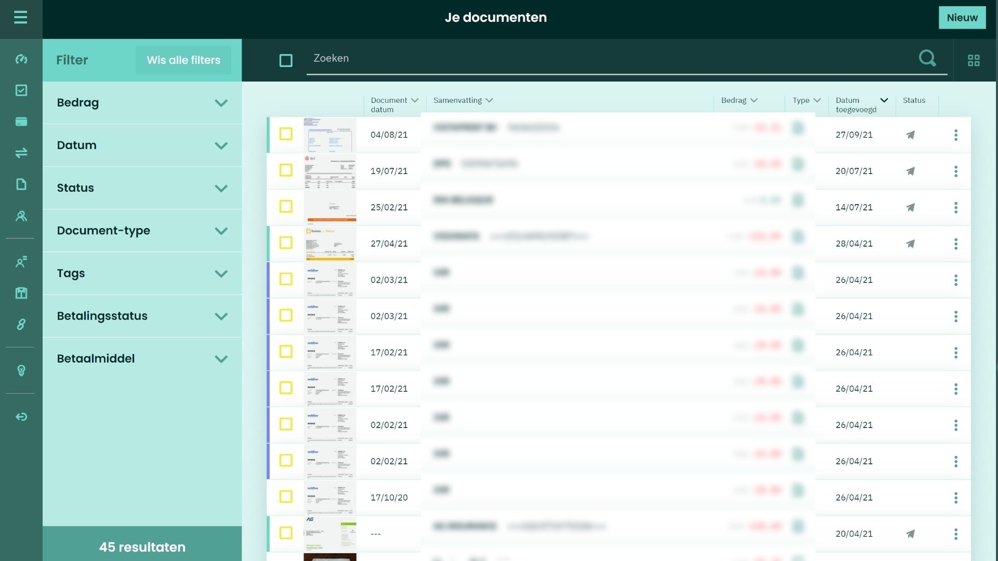Open the documents page icon in sidebar
The height and width of the screenshot is (561, 998).
click(21, 184)
